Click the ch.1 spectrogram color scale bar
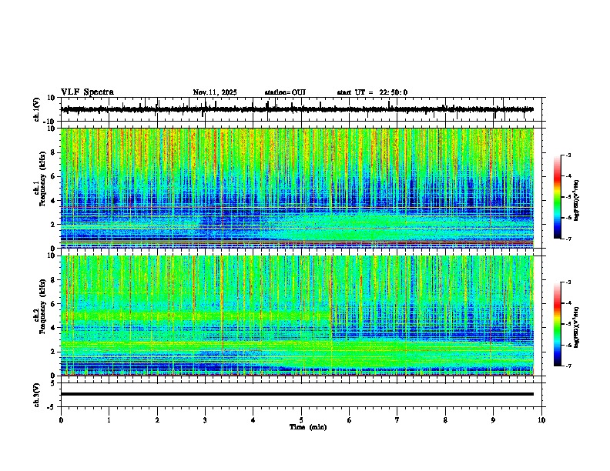610x471 pixels. (557, 197)
